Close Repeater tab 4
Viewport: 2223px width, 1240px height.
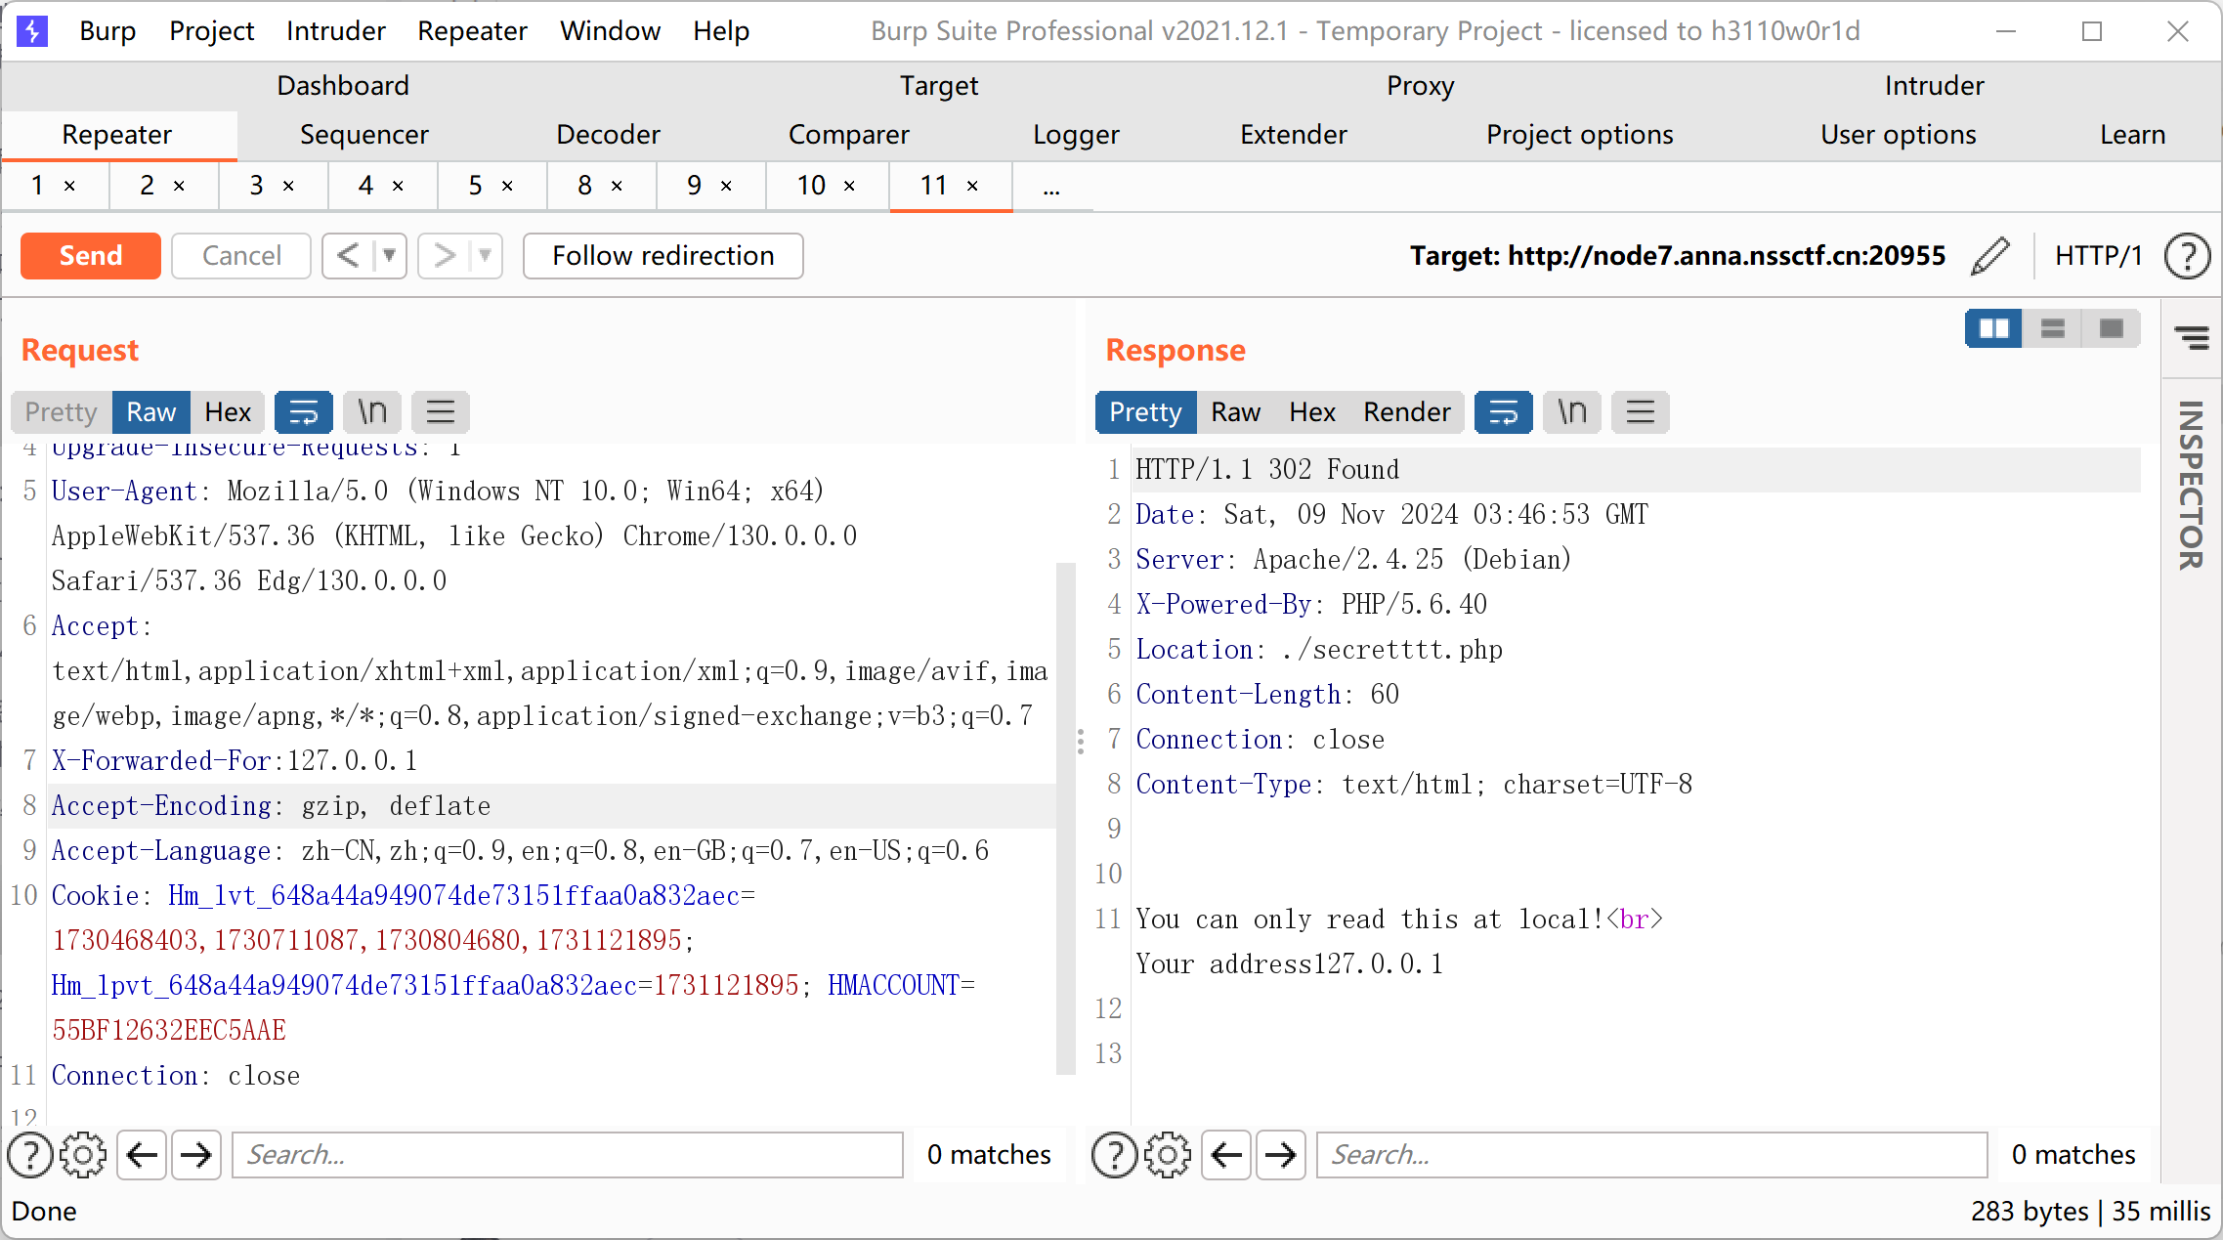click(x=398, y=186)
